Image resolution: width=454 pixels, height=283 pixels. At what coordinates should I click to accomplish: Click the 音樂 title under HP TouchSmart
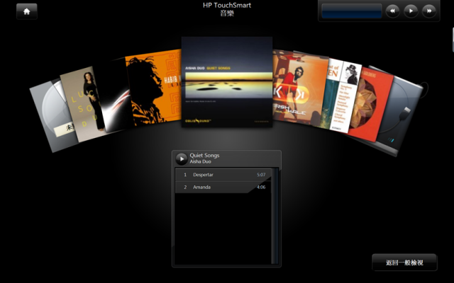click(227, 13)
